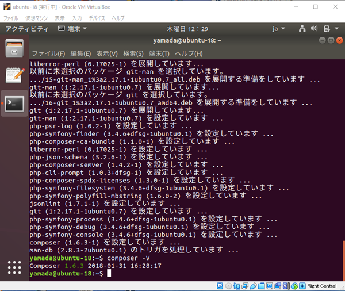
Task: Open VirtualBox 入力 menu
Action: [x=77, y=18]
